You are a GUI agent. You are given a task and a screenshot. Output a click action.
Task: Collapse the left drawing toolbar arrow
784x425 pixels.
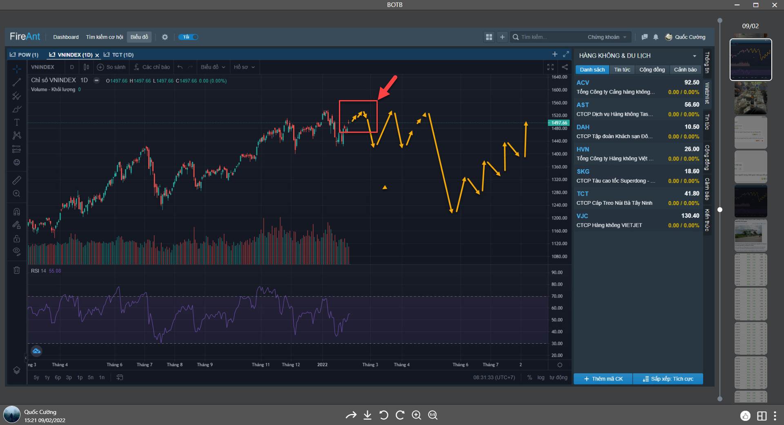26,358
